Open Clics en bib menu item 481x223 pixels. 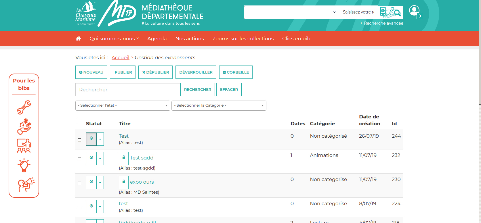click(296, 39)
